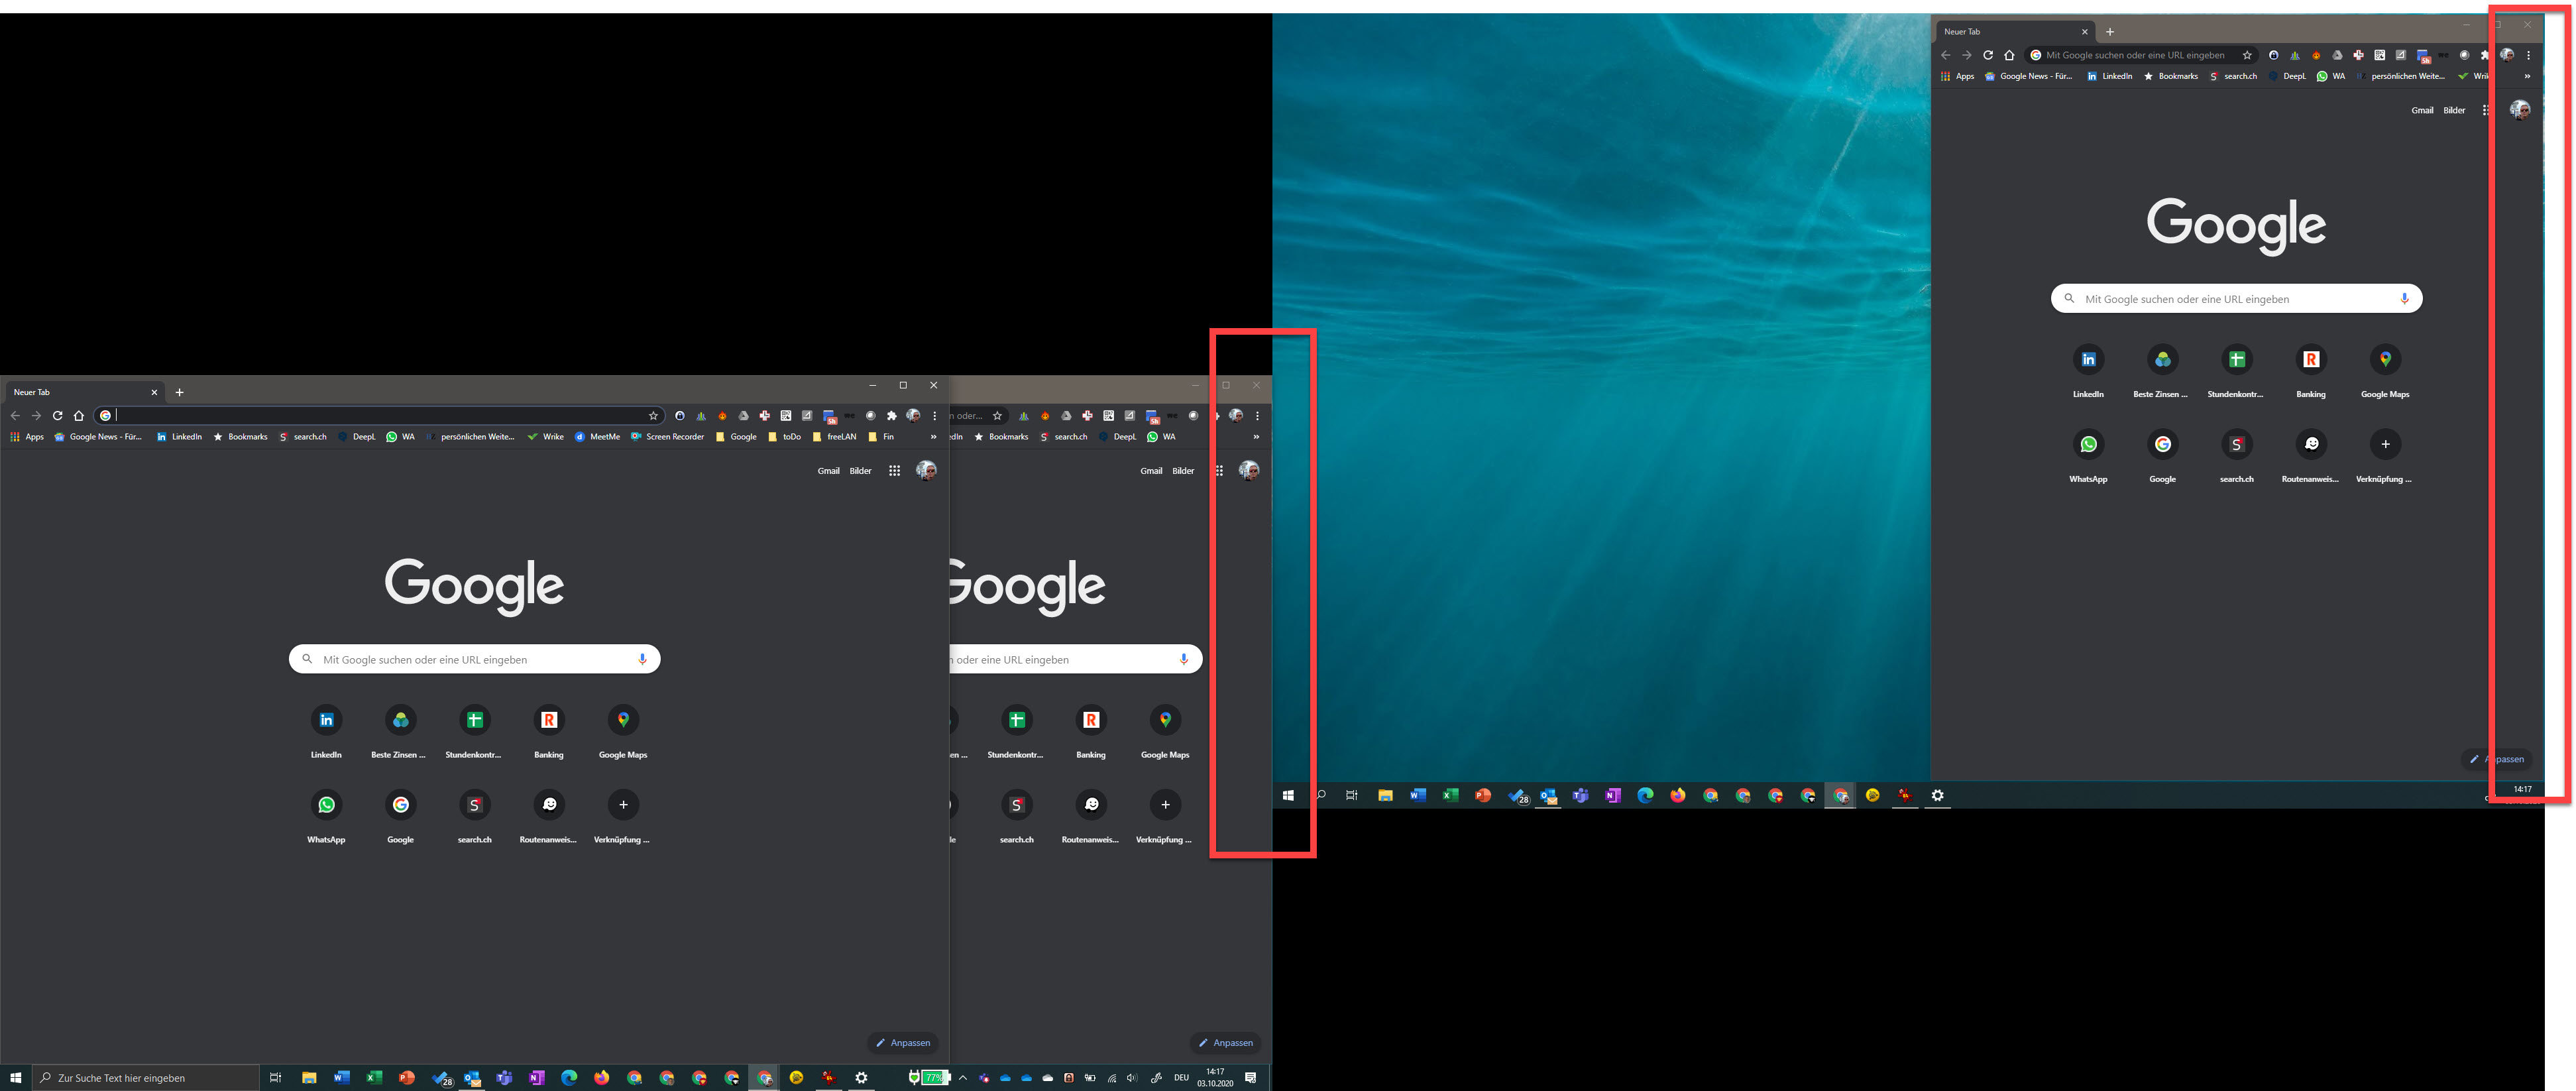Toggle mute via the speaker tray icon
Screen dimensions: 2576x1091
pos(1131,1077)
